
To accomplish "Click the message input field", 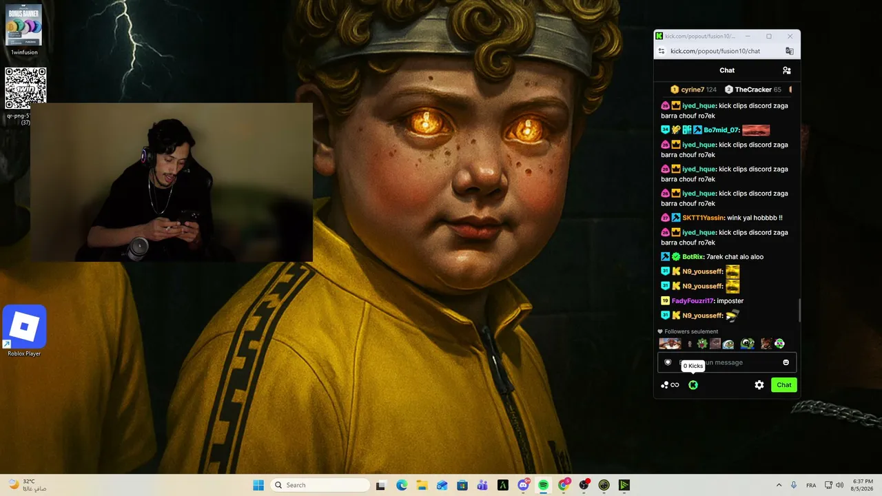I will tap(727, 362).
